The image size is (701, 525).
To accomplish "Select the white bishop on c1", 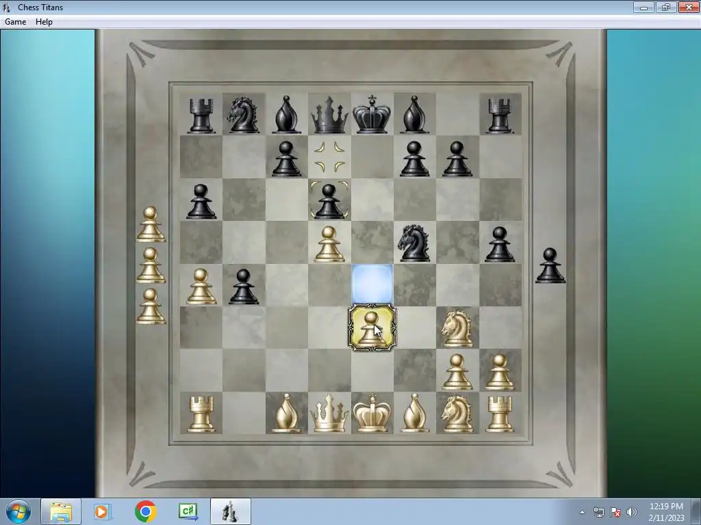I will tap(286, 414).
